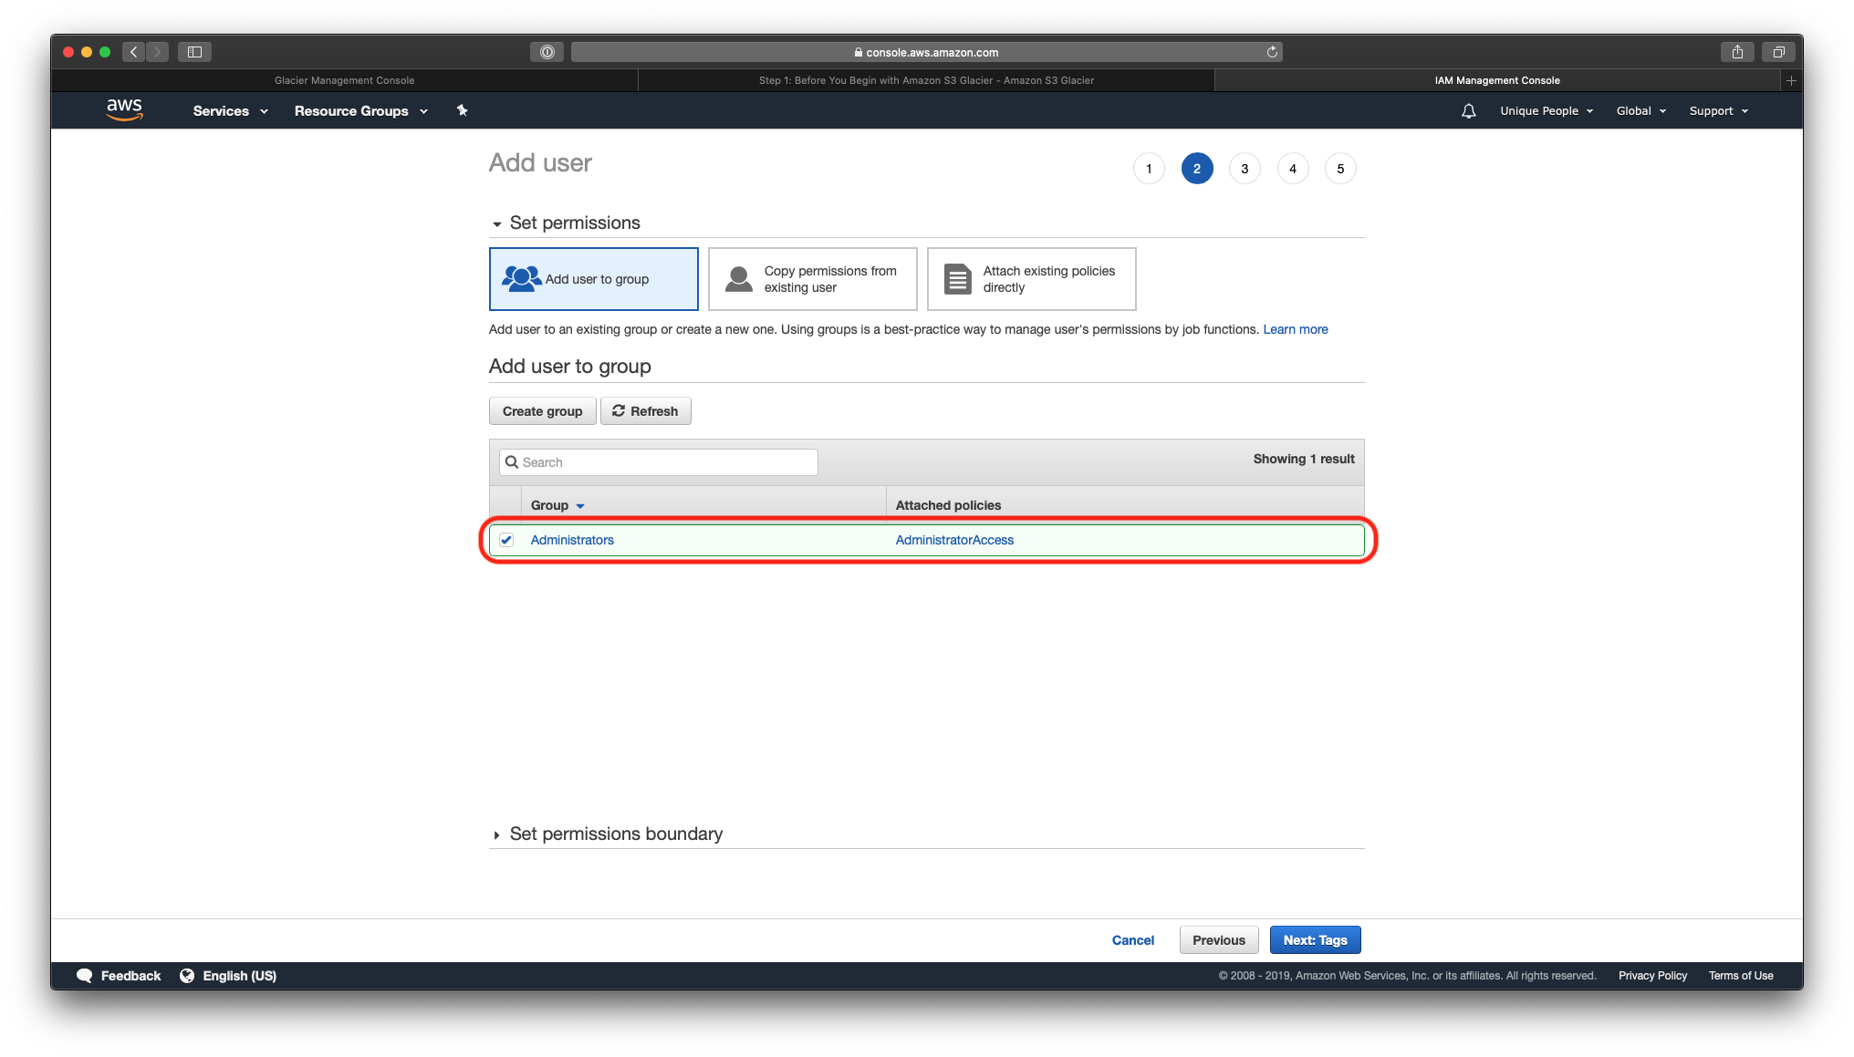1854x1057 pixels.
Task: Click the Next: Tags button
Action: click(x=1316, y=940)
